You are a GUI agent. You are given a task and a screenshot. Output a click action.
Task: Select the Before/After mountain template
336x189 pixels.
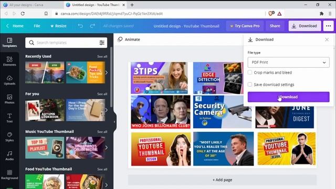click(45, 72)
